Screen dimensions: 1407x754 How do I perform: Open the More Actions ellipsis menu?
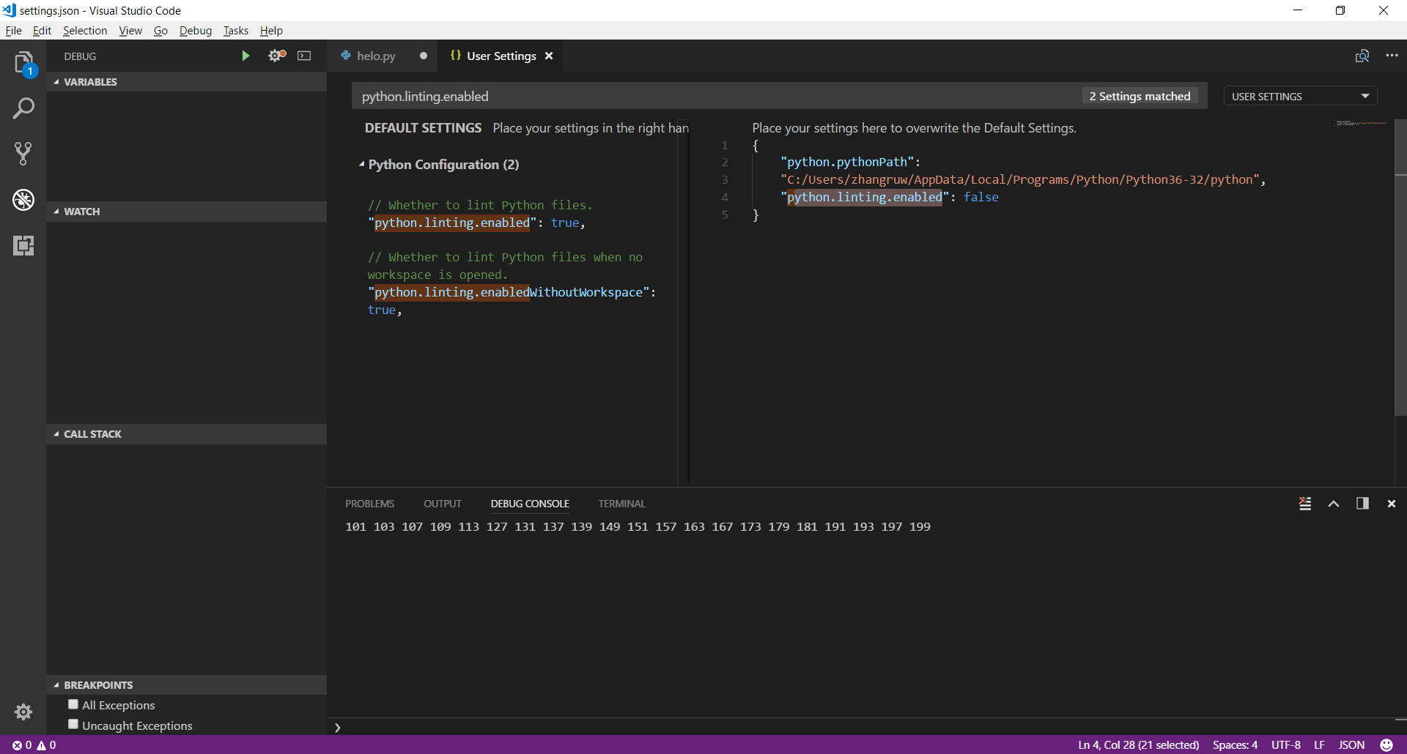(x=1392, y=56)
